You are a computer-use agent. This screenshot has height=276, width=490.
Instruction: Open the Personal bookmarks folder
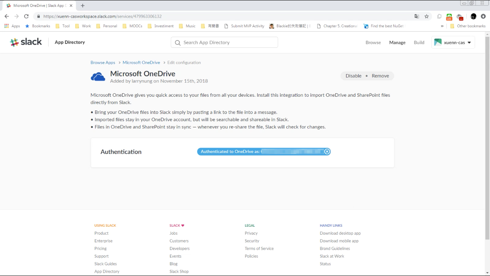click(x=107, y=26)
